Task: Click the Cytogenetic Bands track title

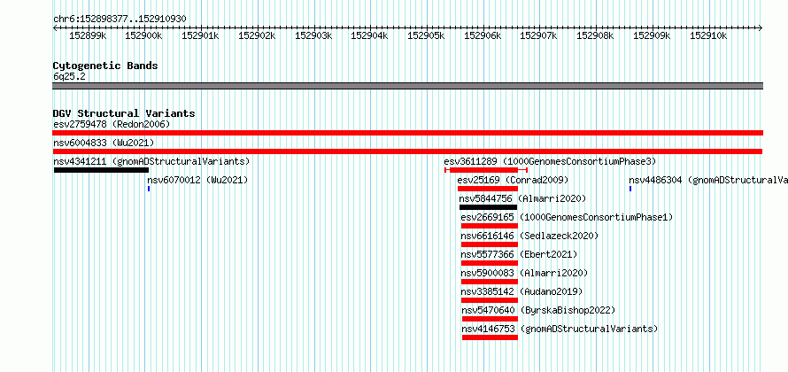Action: [x=105, y=66]
